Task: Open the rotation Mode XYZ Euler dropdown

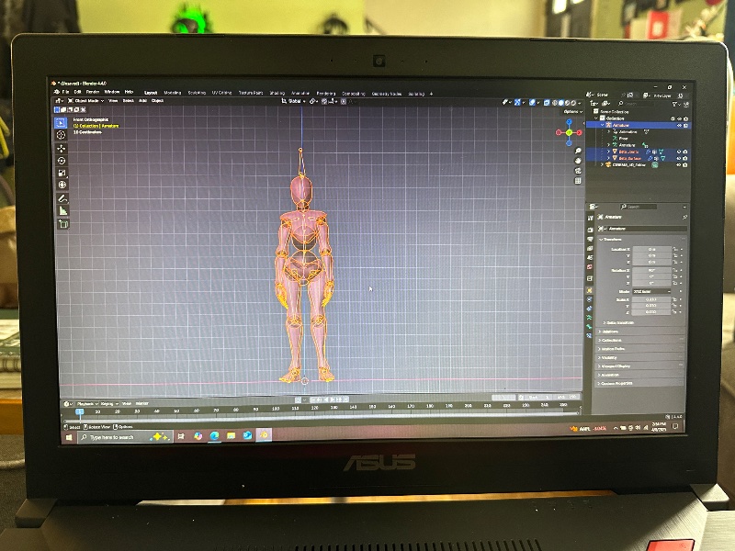Action: [652, 291]
